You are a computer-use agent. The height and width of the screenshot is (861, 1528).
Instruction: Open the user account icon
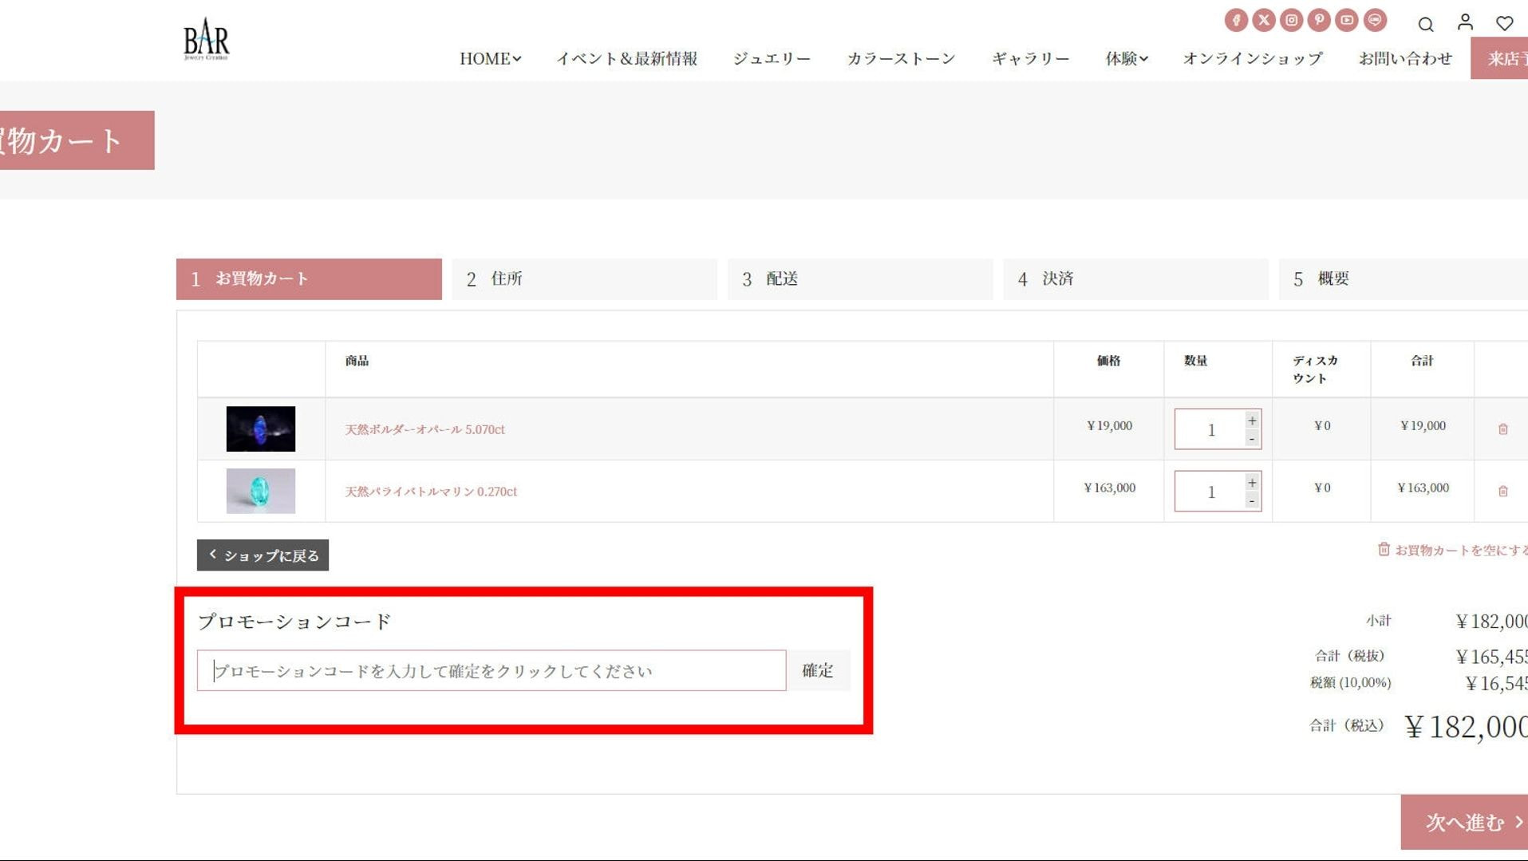1465,22
